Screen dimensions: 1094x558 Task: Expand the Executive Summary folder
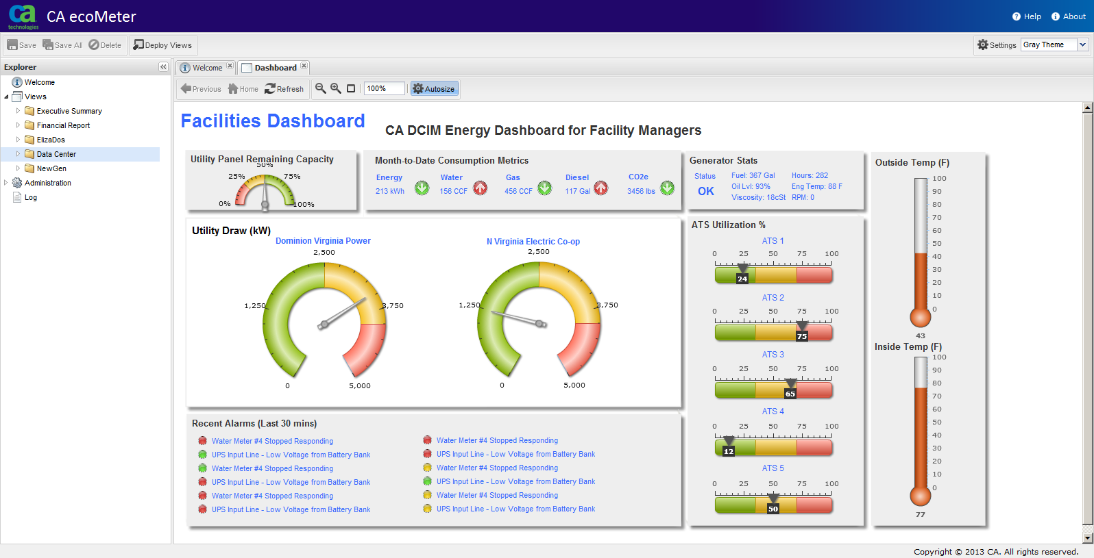(x=18, y=111)
